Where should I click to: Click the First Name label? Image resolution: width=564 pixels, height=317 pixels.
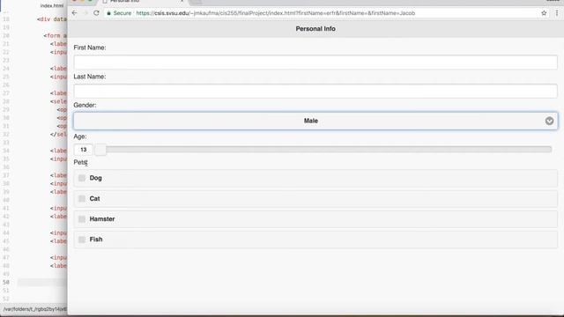pyautogui.click(x=90, y=48)
